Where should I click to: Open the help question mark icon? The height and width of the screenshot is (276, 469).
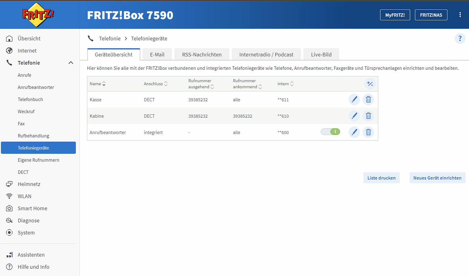(460, 39)
